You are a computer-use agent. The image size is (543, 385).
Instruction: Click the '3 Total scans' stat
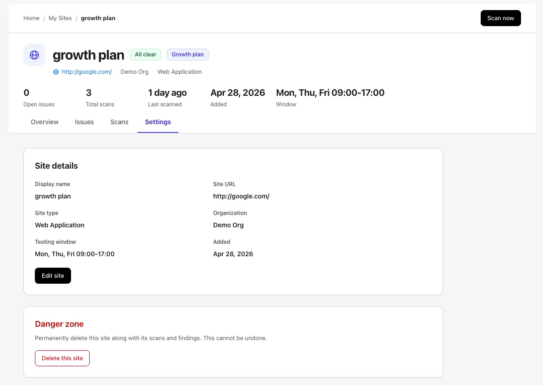[100, 97]
